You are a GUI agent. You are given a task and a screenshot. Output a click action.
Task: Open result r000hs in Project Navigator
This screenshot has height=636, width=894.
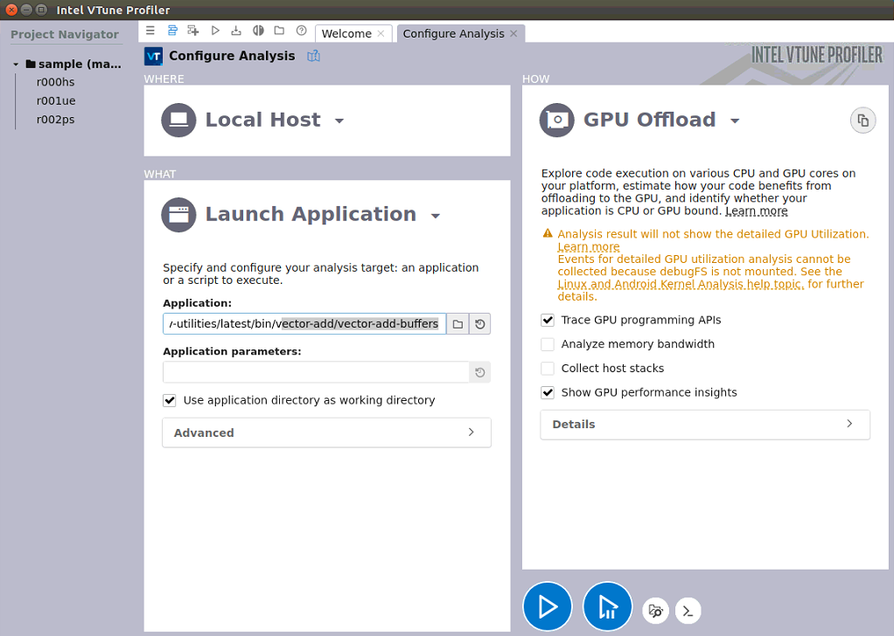(55, 82)
